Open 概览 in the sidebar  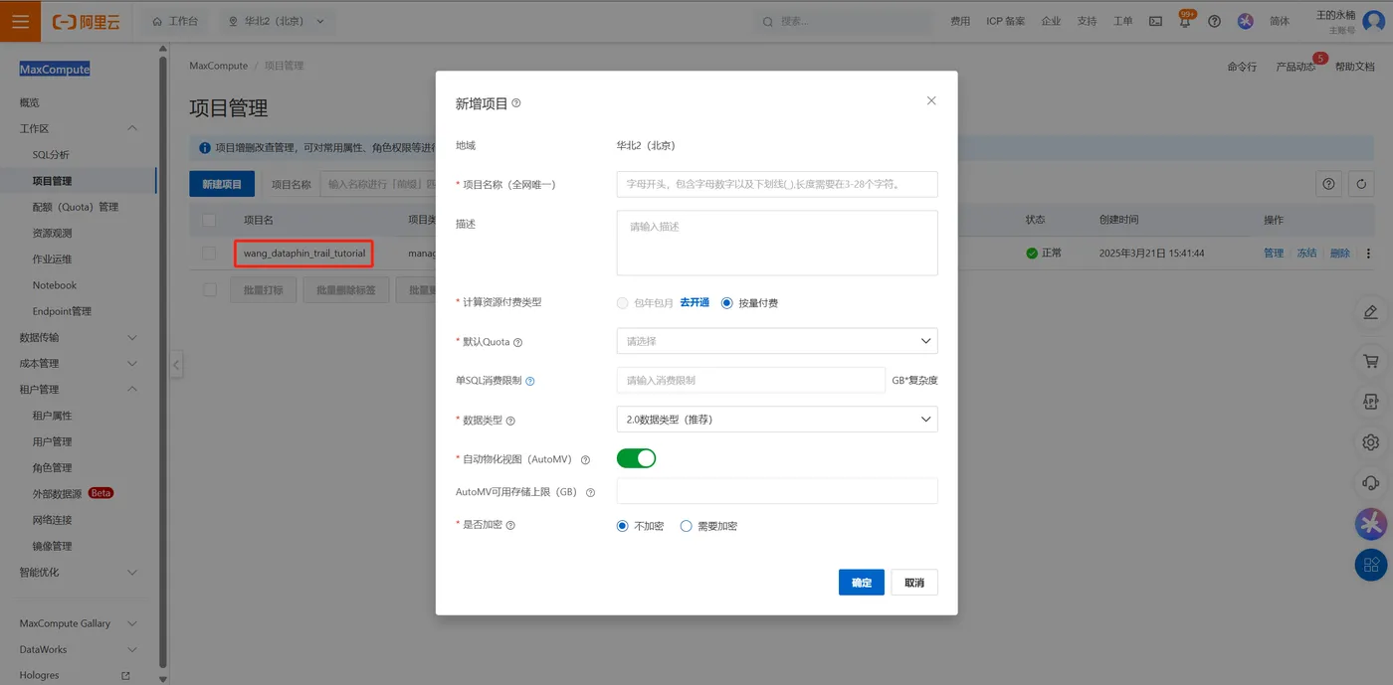30,102
